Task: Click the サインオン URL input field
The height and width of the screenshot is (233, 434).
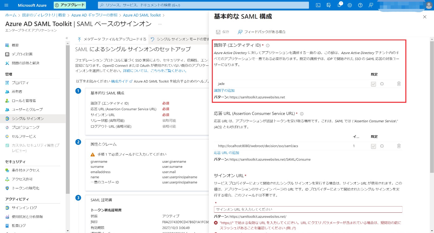Action: pos(308,209)
